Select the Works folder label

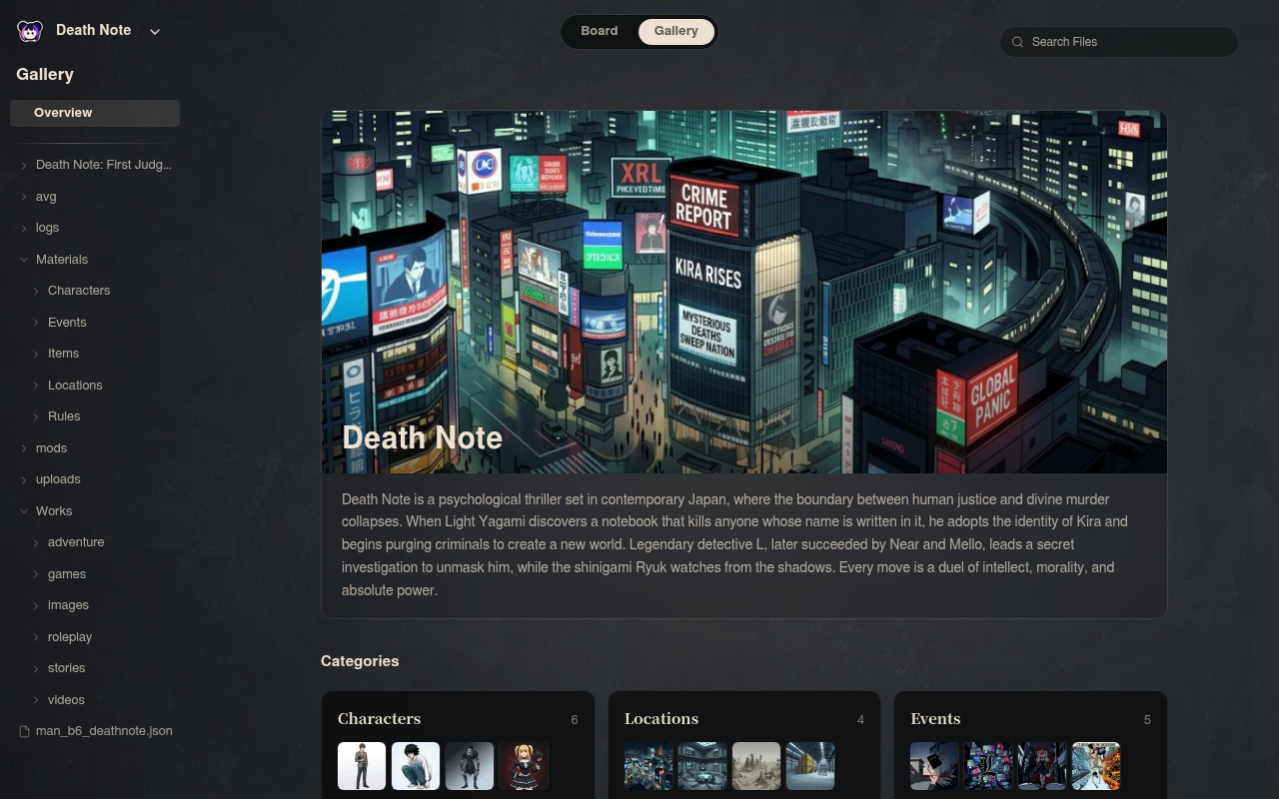[x=54, y=511]
